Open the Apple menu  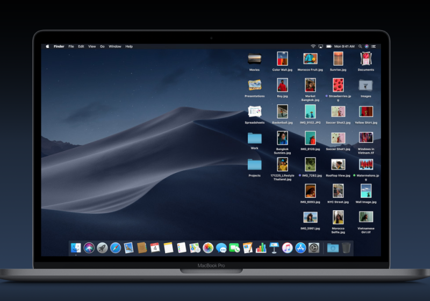click(47, 46)
